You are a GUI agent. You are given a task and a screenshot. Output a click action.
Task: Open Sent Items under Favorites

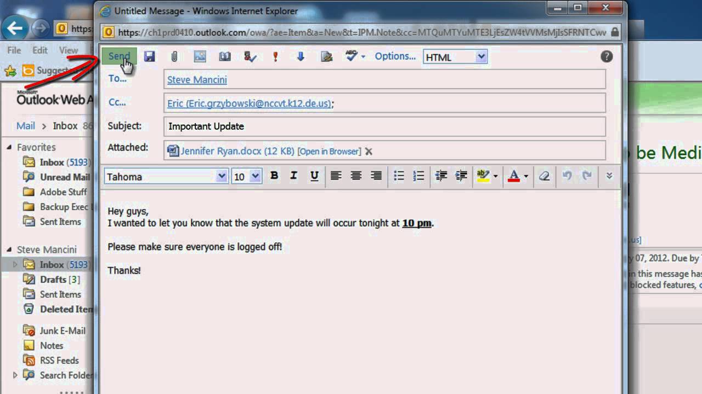[x=60, y=222]
